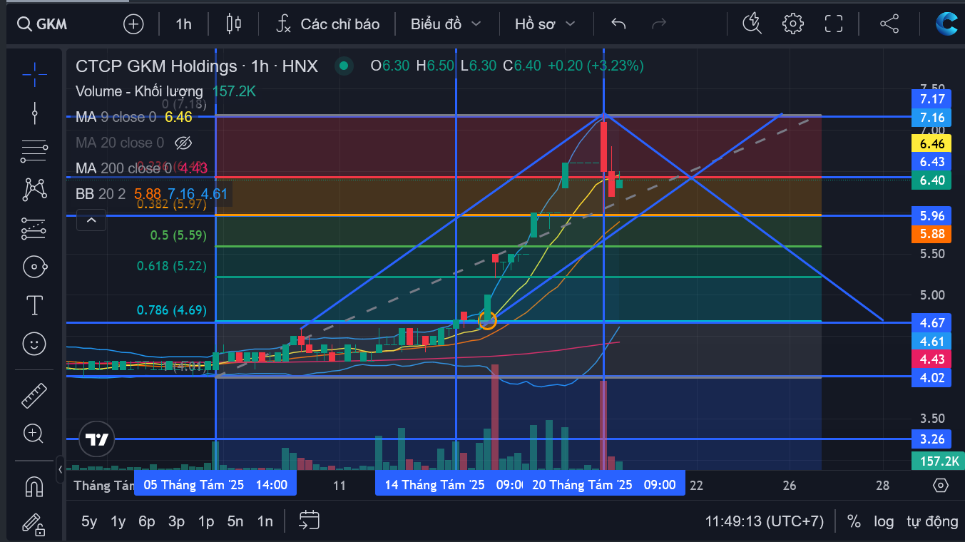The width and height of the screenshot is (965, 542).
Task: Open the timezone menu showing UTC+7
Action: 764,521
